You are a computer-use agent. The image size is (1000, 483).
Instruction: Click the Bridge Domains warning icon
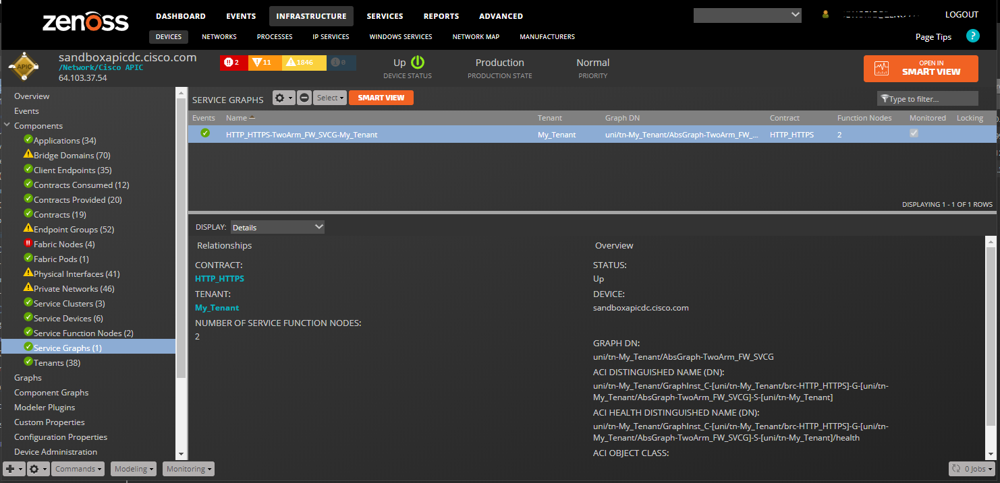click(28, 154)
